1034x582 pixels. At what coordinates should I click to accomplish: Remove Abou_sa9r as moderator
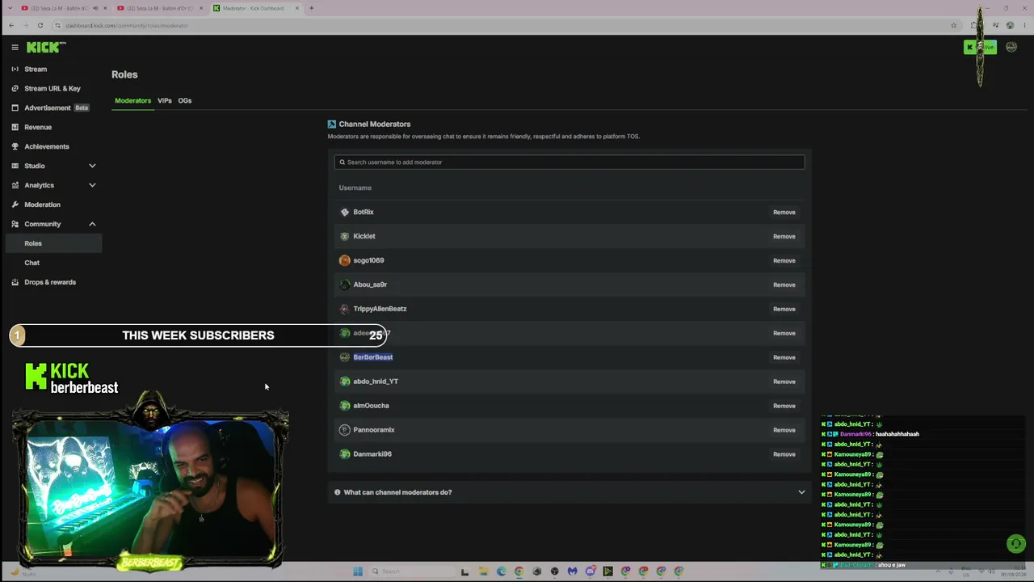click(x=784, y=285)
